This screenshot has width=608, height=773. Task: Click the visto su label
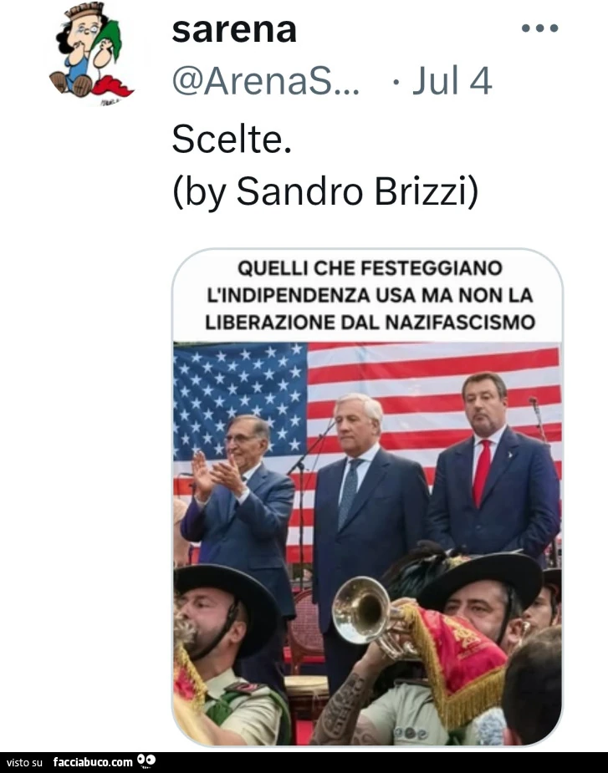click(x=25, y=763)
